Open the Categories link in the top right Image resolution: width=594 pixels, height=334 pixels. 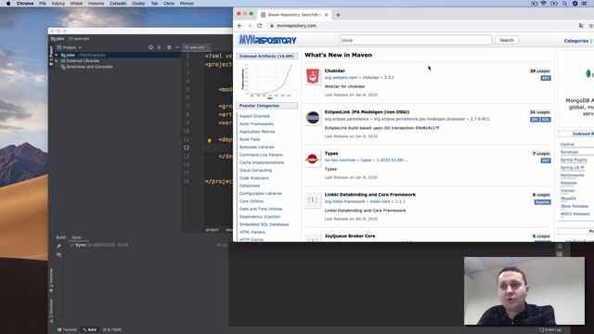pyautogui.click(x=576, y=41)
